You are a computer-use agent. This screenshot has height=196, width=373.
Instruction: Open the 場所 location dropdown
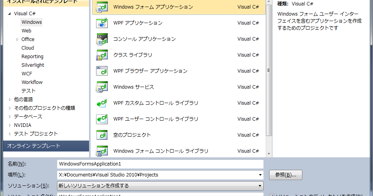tap(260, 175)
